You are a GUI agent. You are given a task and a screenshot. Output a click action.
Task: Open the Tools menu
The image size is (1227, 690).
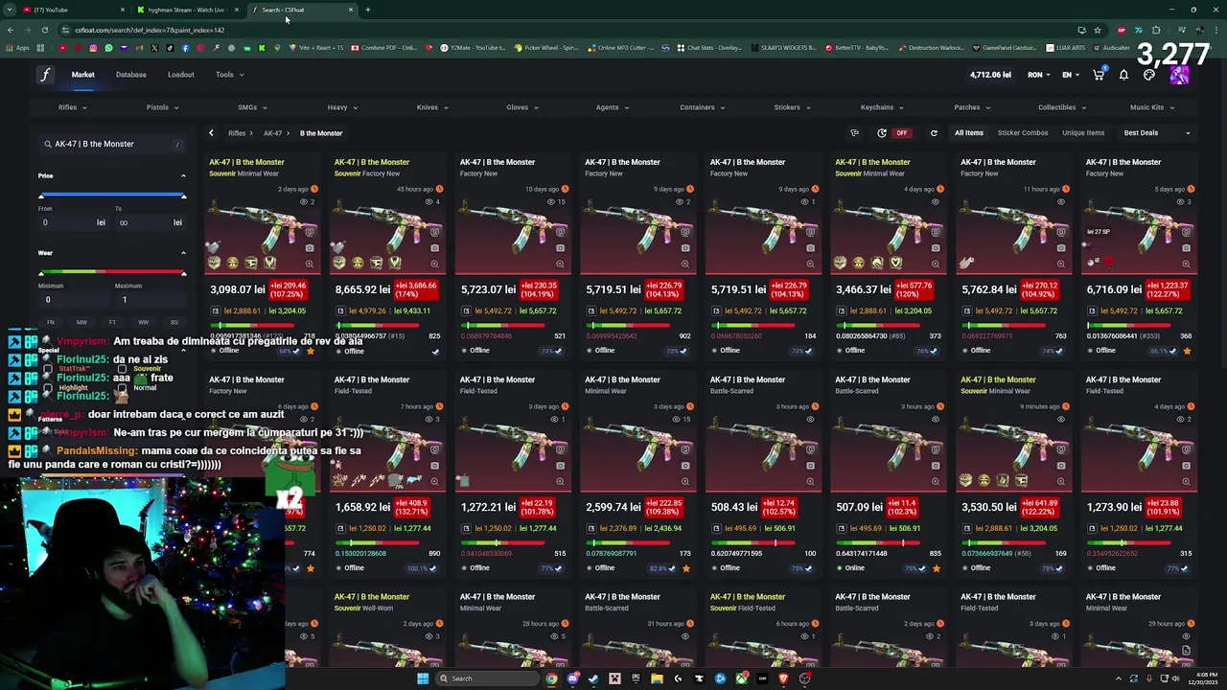229,75
